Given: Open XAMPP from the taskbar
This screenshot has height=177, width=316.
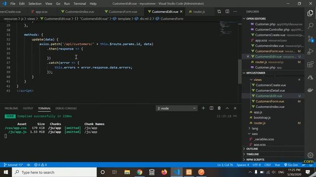Looking at the screenshot, I should (189, 172).
